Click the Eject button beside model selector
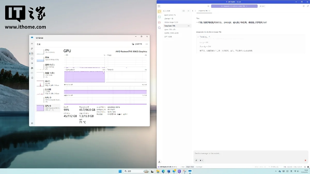310x174 pixels. pyautogui.click(x=262, y=6)
